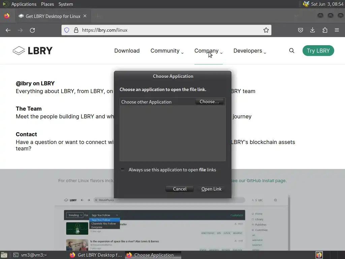Open the list all tabs chevron
345x259 pixels.
coord(296,16)
